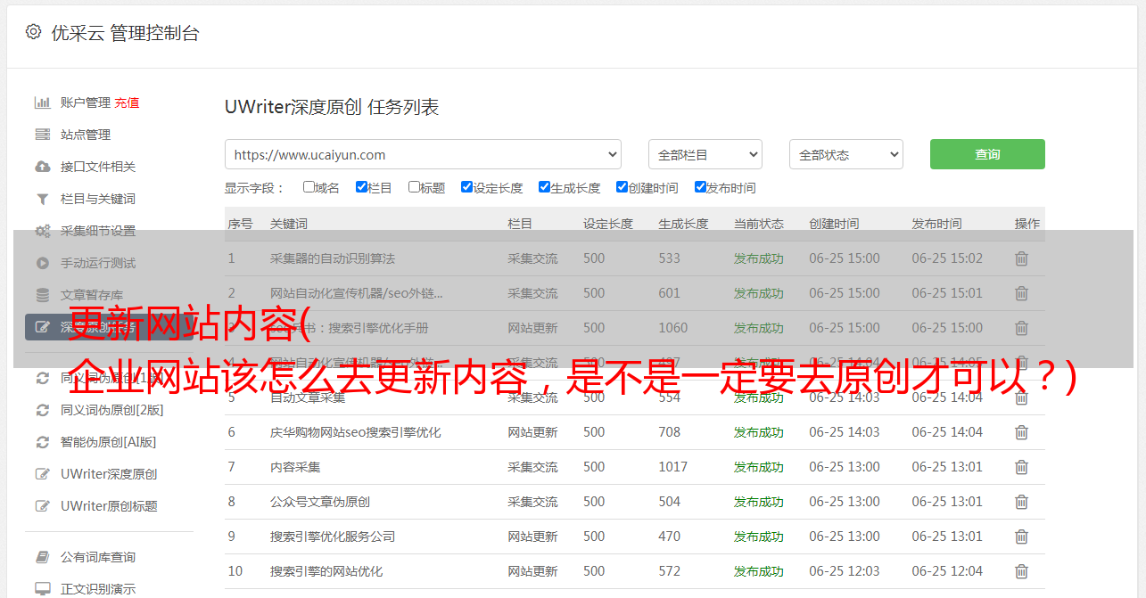Click the 当前状态 column header

pyautogui.click(x=759, y=224)
